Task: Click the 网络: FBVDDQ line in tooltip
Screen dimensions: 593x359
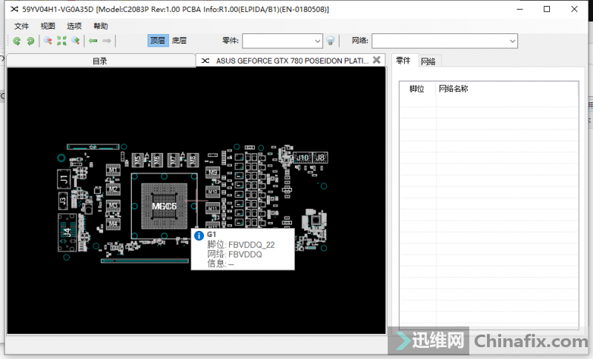Action: point(234,255)
